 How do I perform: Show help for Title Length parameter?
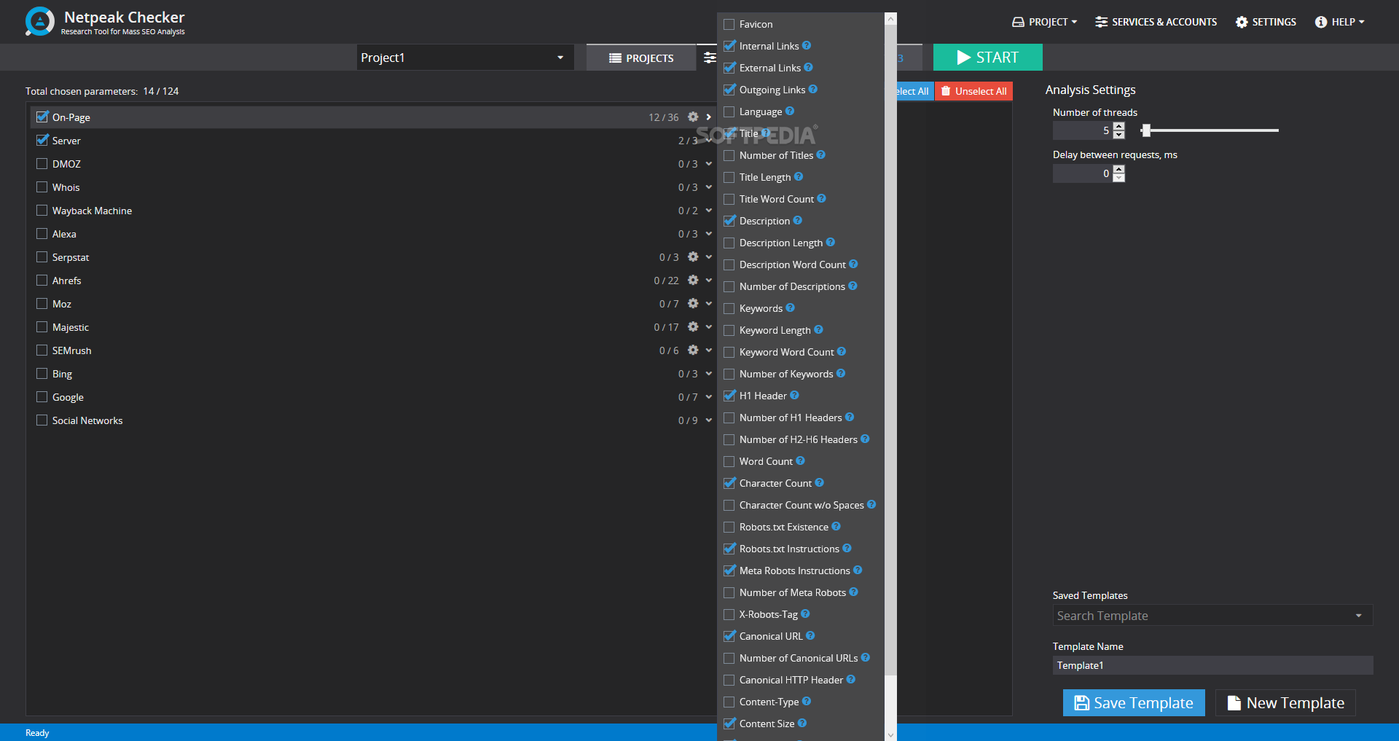(799, 176)
